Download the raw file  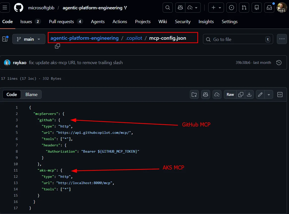click(x=249, y=95)
